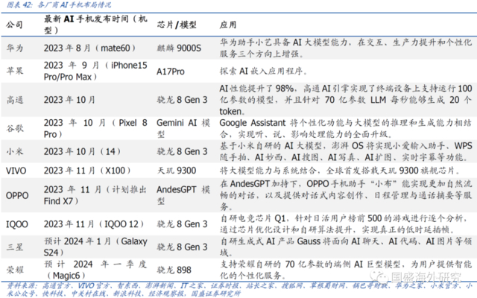Click the '麒麟 9000S' chip cell
The width and height of the screenshot is (477, 298).
point(179,48)
